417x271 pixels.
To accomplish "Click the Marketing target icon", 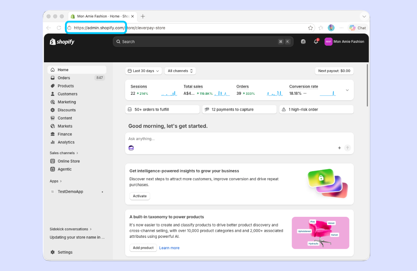I will coord(53,102).
